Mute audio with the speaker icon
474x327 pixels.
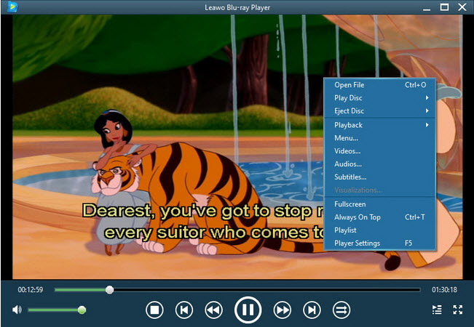coord(17,310)
